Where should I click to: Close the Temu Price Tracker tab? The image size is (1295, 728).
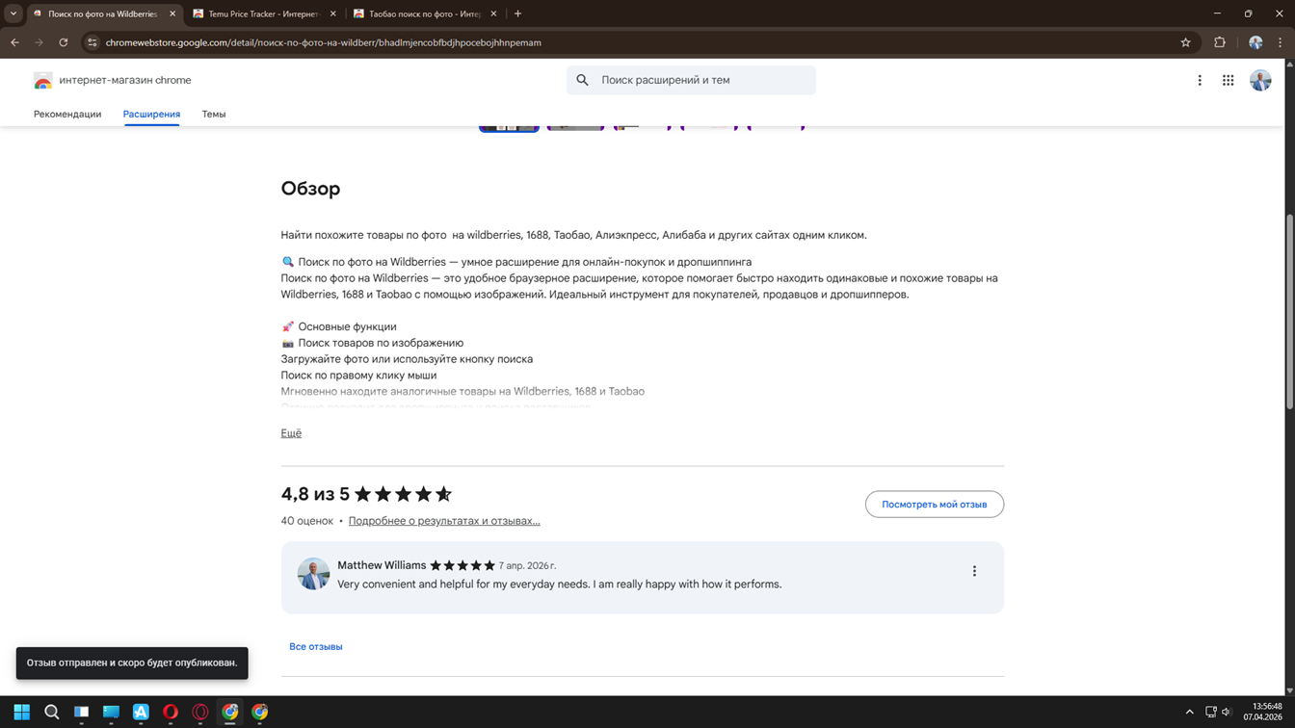click(333, 13)
